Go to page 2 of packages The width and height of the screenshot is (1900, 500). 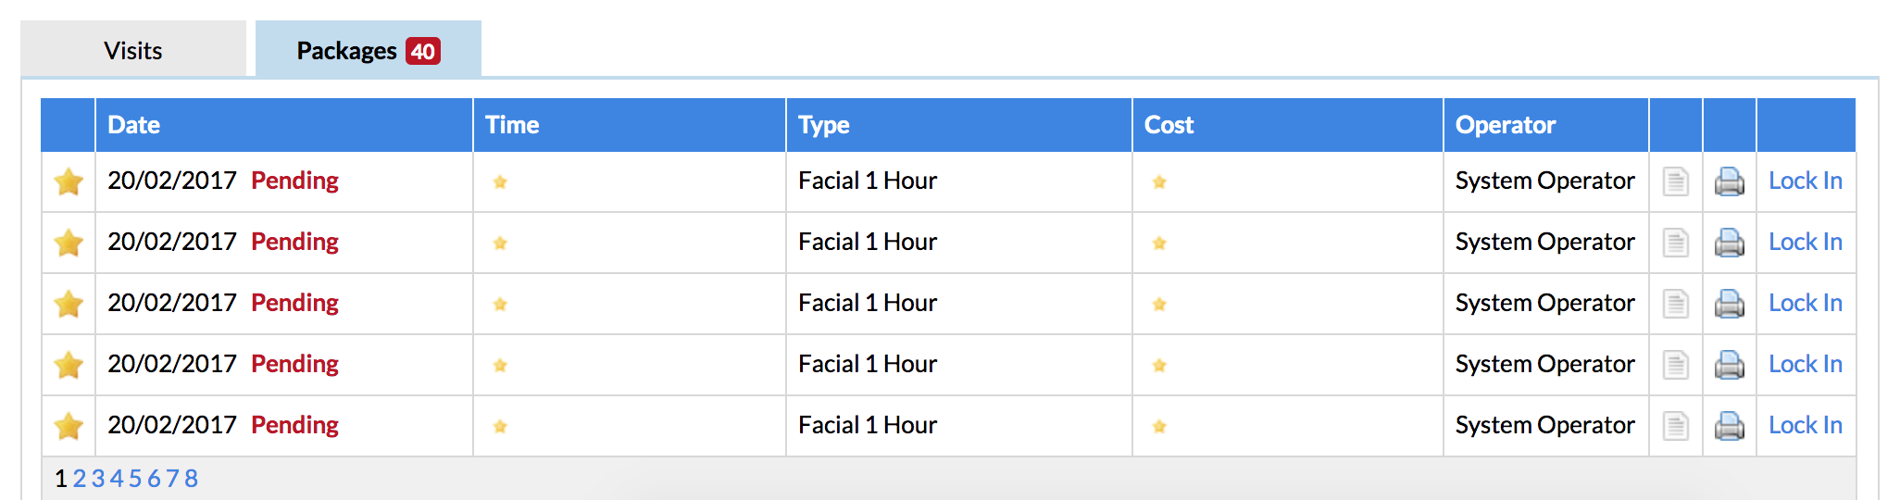click(80, 479)
